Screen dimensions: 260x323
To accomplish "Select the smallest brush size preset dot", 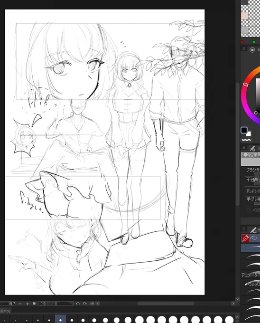I will (5, 320).
